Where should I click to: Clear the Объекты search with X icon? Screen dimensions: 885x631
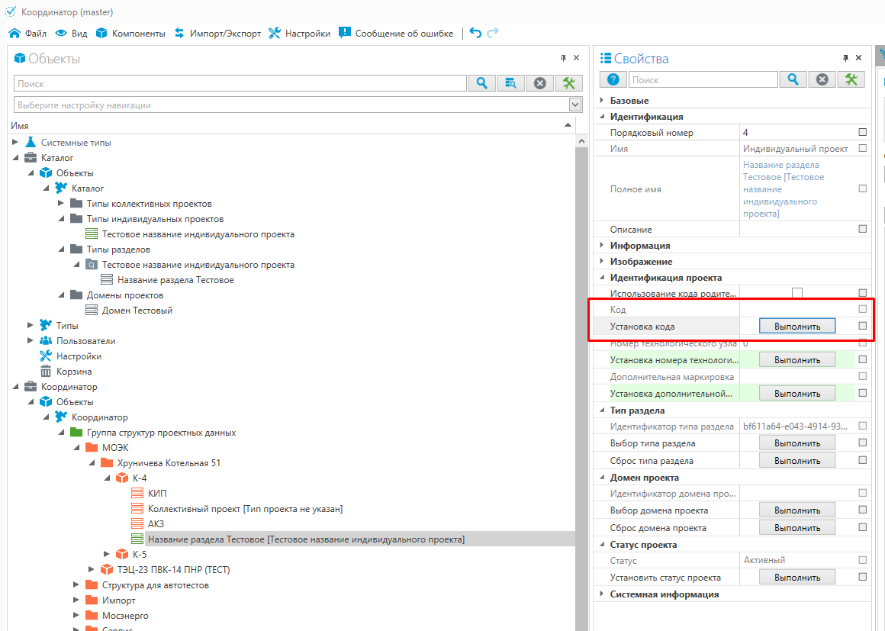(540, 83)
